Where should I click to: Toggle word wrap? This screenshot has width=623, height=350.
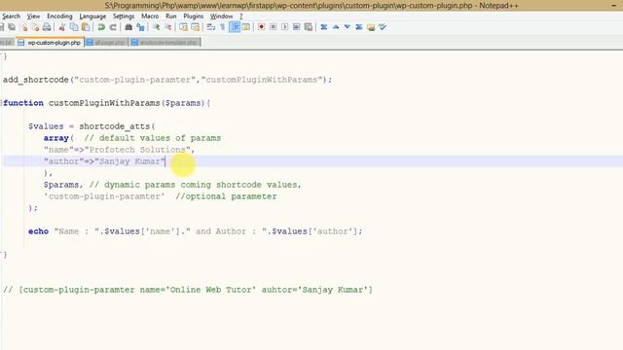(211, 27)
